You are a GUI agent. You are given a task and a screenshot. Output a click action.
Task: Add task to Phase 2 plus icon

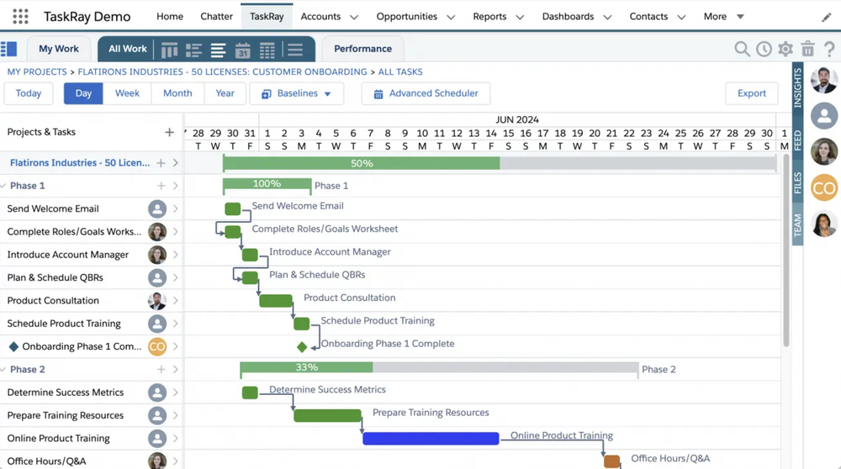161,370
